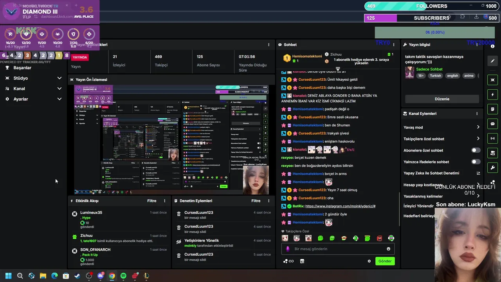Open Sohbet panel three-dot menu

pyautogui.click(x=394, y=45)
